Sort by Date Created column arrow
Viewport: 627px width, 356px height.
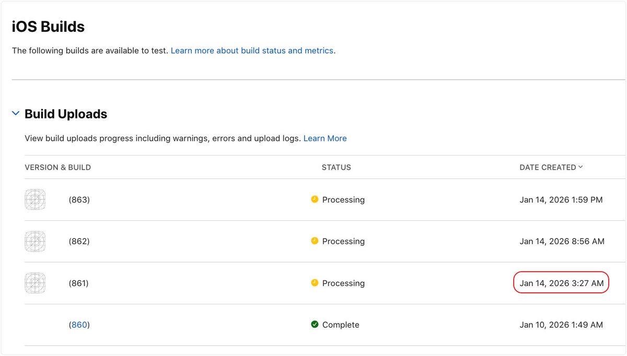580,168
